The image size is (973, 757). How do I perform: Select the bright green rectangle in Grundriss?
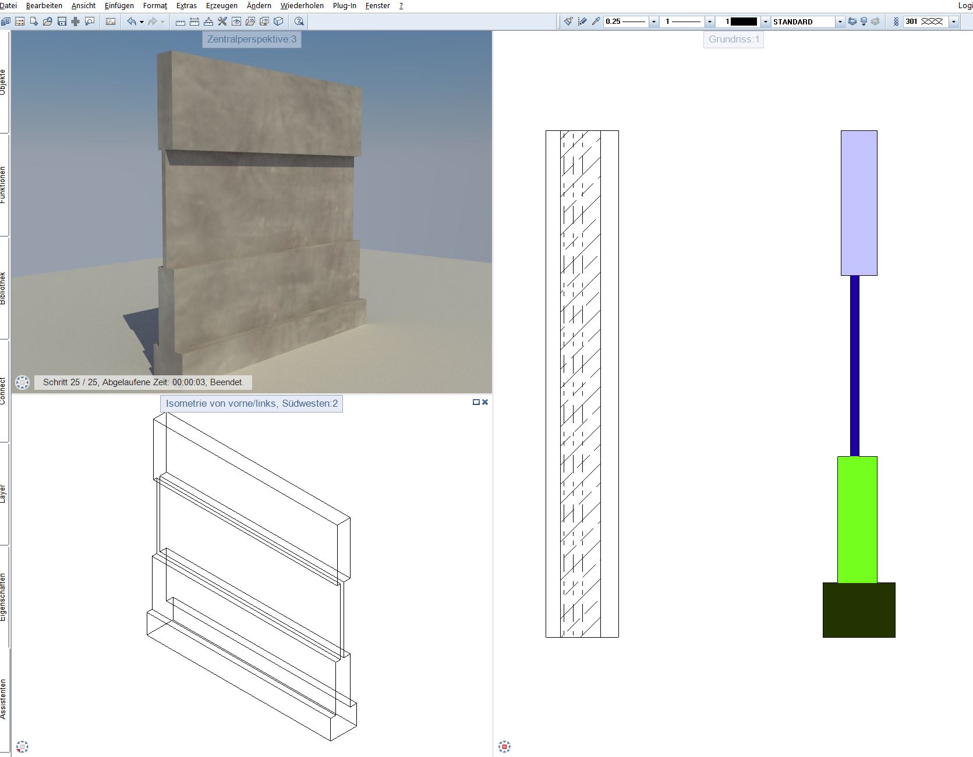(x=857, y=519)
